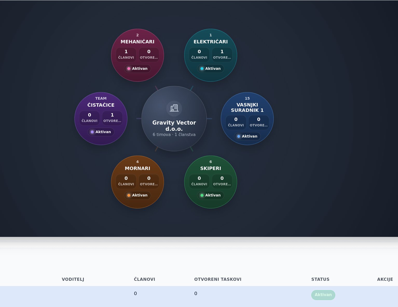Choose the ČLANOVI stat tile in Čistačice
The height and width of the screenshot is (307, 398).
click(90, 118)
